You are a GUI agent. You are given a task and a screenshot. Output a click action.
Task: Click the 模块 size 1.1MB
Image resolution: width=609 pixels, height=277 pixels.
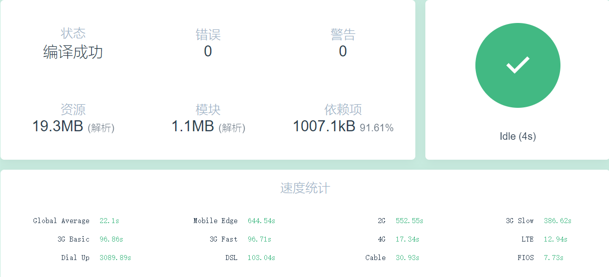pos(193,126)
